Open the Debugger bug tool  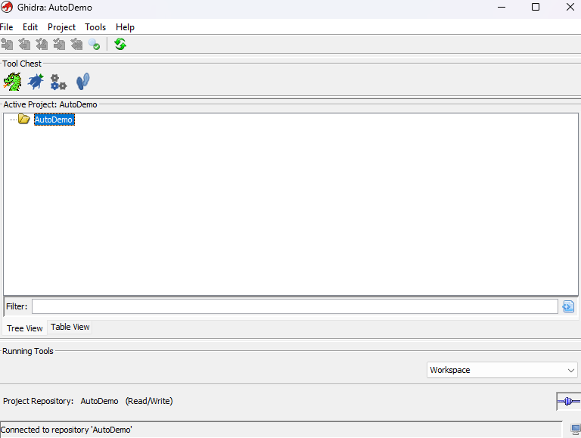coord(36,82)
